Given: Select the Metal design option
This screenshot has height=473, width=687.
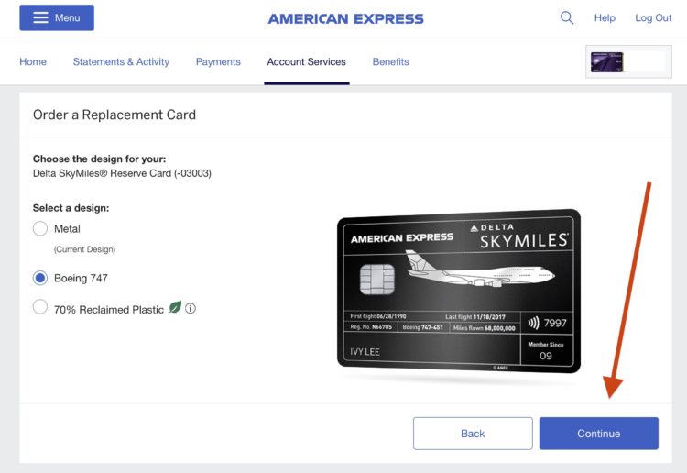Looking at the screenshot, I should point(40,229).
